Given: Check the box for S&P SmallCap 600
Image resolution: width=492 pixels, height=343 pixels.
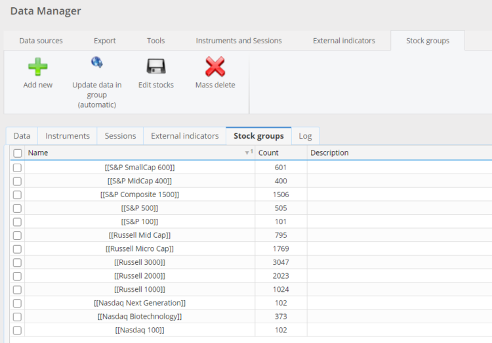Looking at the screenshot, I should 17,168.
